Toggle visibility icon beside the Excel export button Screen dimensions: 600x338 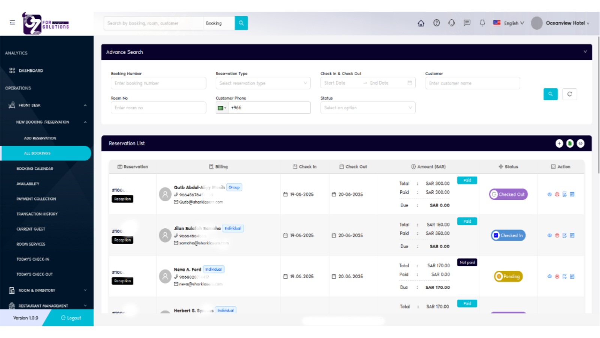point(581,143)
